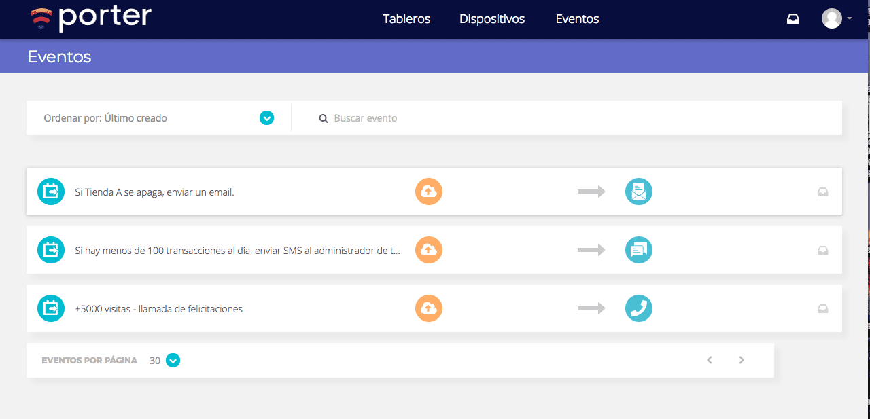The image size is (870, 419).
Task: Open 'Si Tienda A se apaga' event
Action: pos(154,192)
